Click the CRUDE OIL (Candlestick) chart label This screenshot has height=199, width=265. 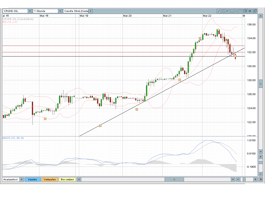click(x=18, y=19)
